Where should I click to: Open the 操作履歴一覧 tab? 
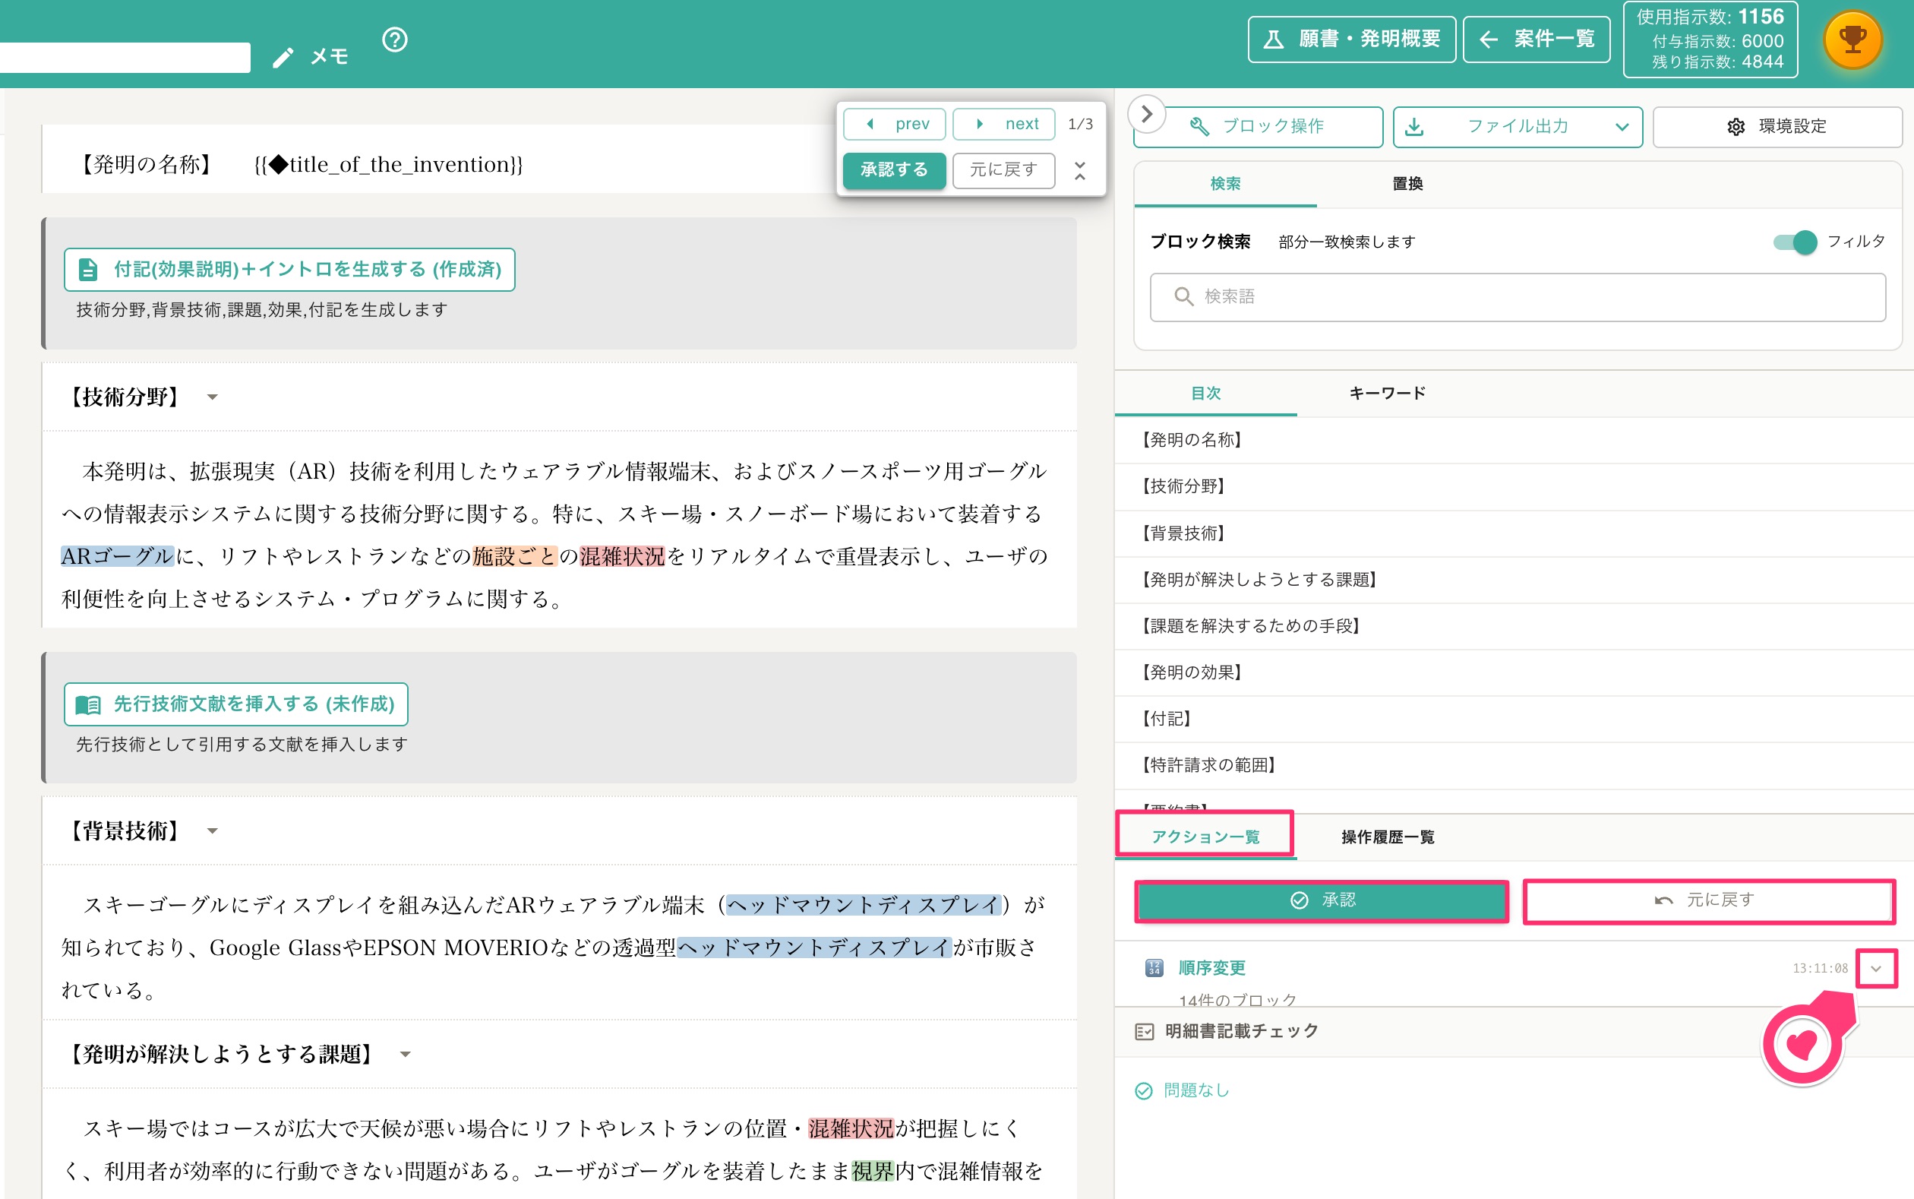pos(1388,837)
